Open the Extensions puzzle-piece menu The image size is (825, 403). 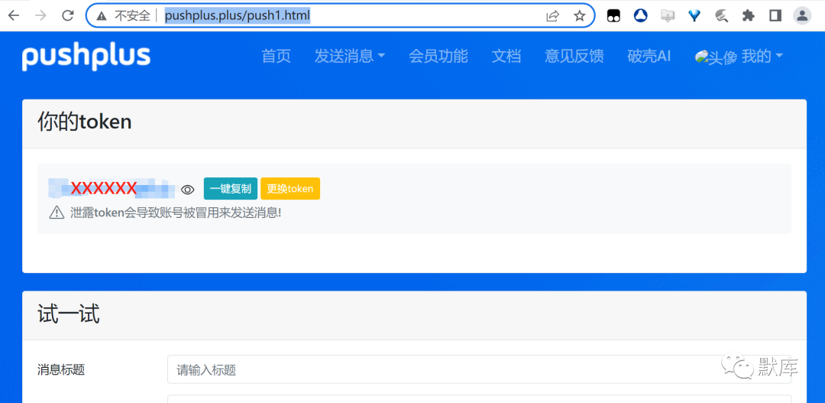coord(748,16)
